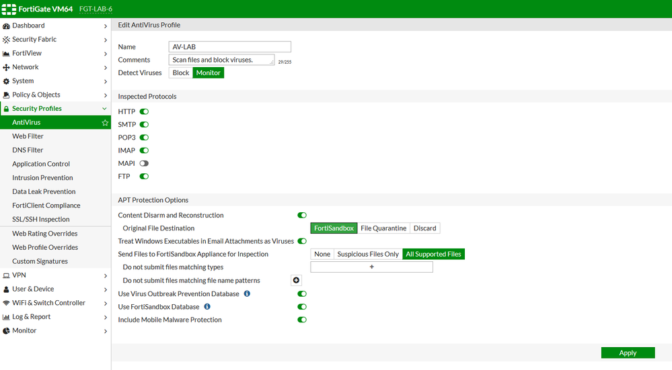This screenshot has width=672, height=370.
Task: Click the Network arrows icon
Action: (x=6, y=68)
